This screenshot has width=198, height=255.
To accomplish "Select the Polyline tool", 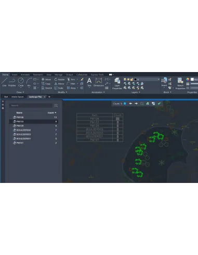I will [x=12, y=82].
